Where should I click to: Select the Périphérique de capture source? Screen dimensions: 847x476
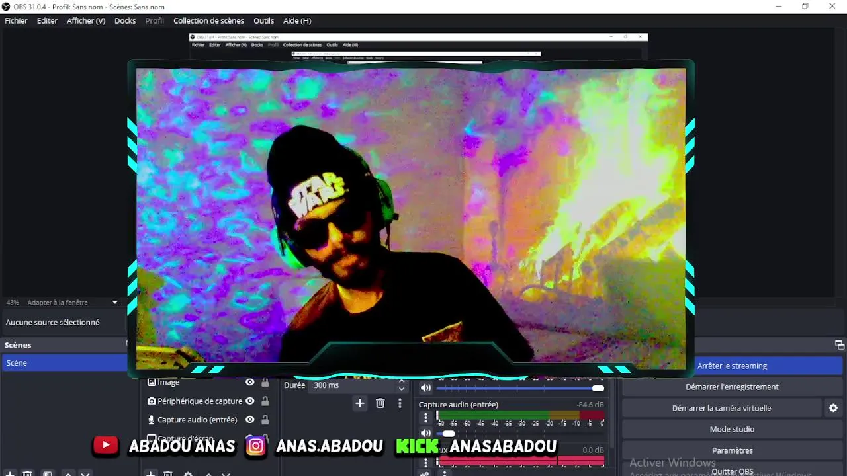pos(200,401)
